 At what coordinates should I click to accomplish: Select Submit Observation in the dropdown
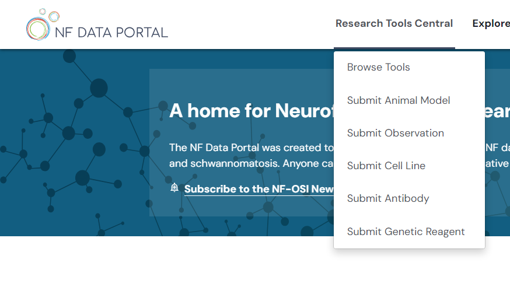pyautogui.click(x=396, y=133)
